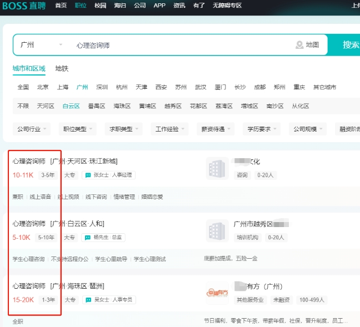Click the 搜索 button
Screen dimensions: 360x327
[x=349, y=45]
